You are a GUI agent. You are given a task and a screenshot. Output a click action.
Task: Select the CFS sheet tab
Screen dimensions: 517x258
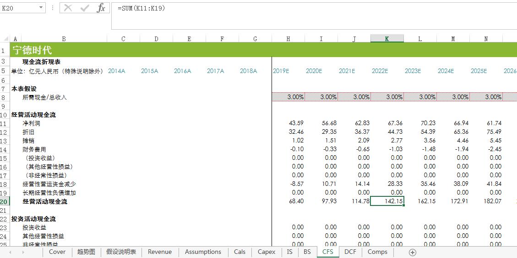328,252
